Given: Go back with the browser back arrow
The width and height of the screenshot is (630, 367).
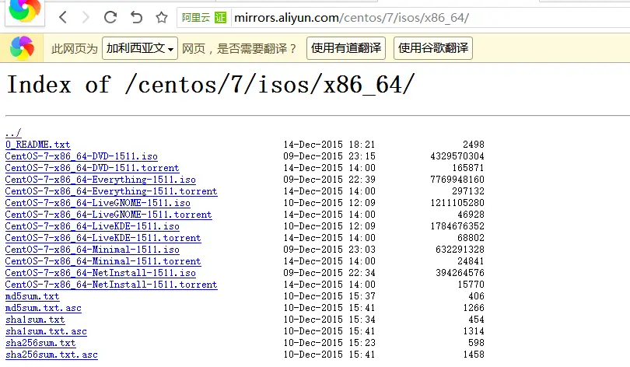Looking at the screenshot, I should [x=63, y=17].
